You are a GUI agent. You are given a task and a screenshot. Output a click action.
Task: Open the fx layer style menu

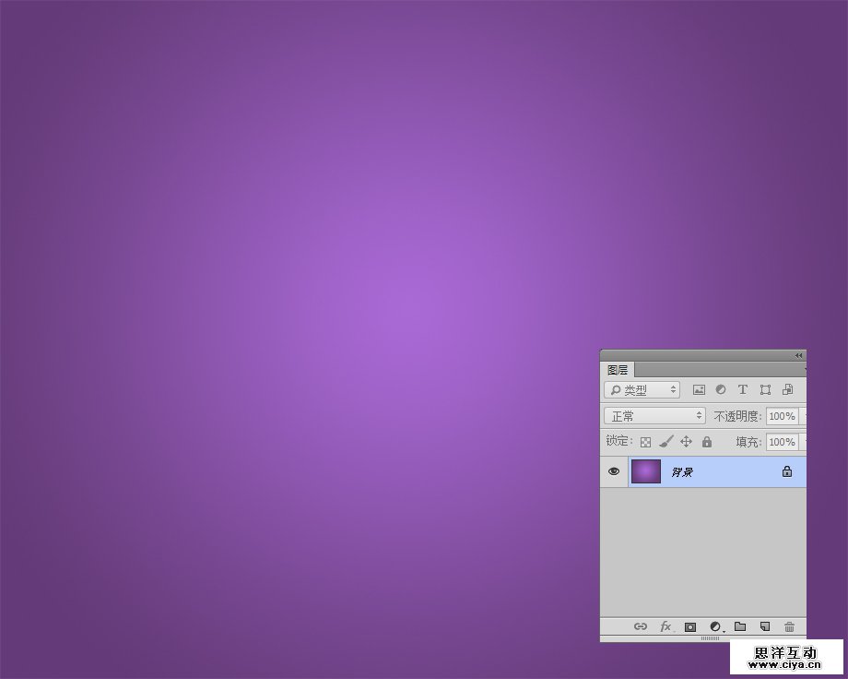(x=665, y=626)
